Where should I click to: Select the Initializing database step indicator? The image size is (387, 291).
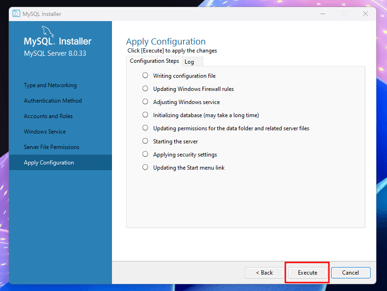coord(145,114)
